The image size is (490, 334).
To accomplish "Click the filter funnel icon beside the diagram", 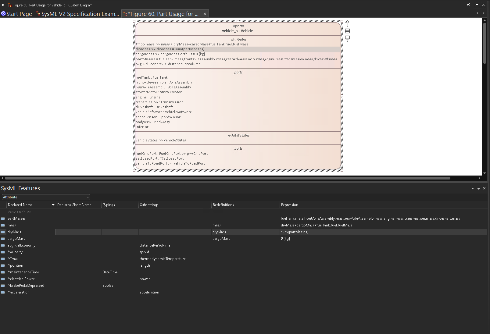I will click(x=347, y=38).
